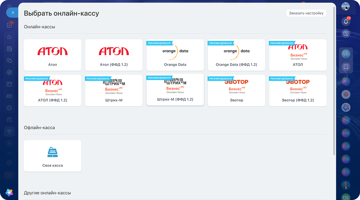Viewport: 360px width, 200px height.
Task: Select the Штрих-М cash register card
Action: coord(114,90)
